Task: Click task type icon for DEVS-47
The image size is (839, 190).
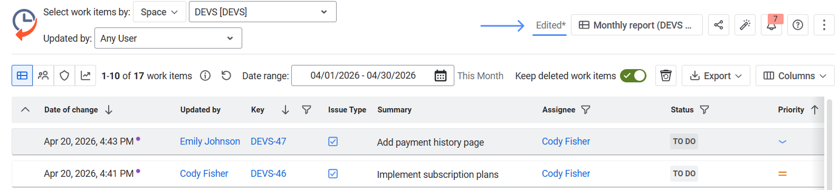Action: tap(333, 141)
